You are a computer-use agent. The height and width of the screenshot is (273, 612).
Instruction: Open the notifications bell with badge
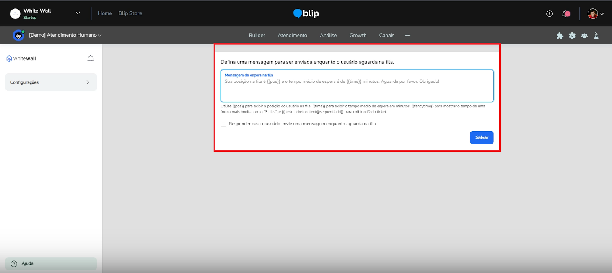coord(566,14)
